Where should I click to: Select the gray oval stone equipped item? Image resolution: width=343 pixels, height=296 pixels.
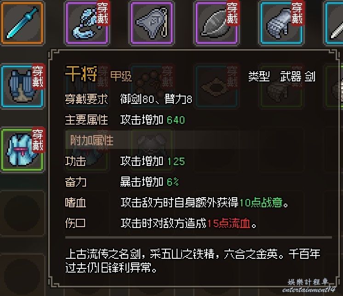pyautogui.click(x=217, y=23)
